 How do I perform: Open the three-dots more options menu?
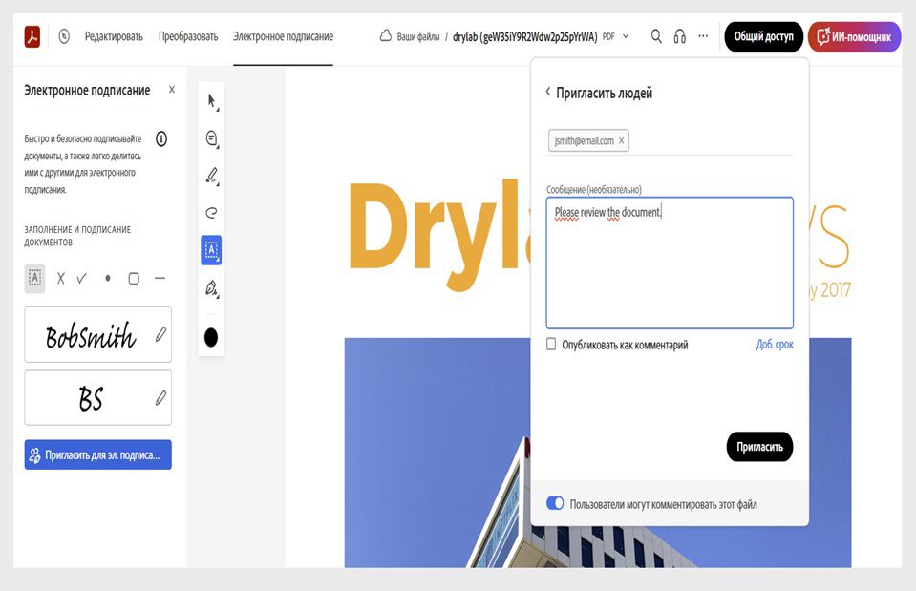click(703, 36)
